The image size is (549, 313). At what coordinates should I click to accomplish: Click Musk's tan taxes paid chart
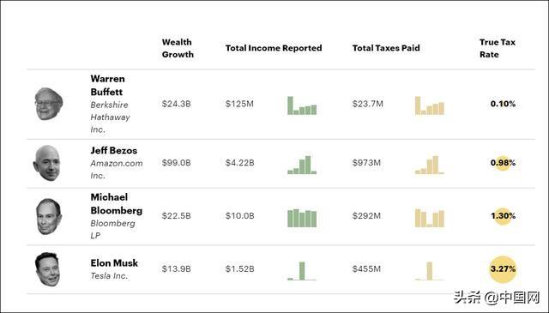[430, 271]
